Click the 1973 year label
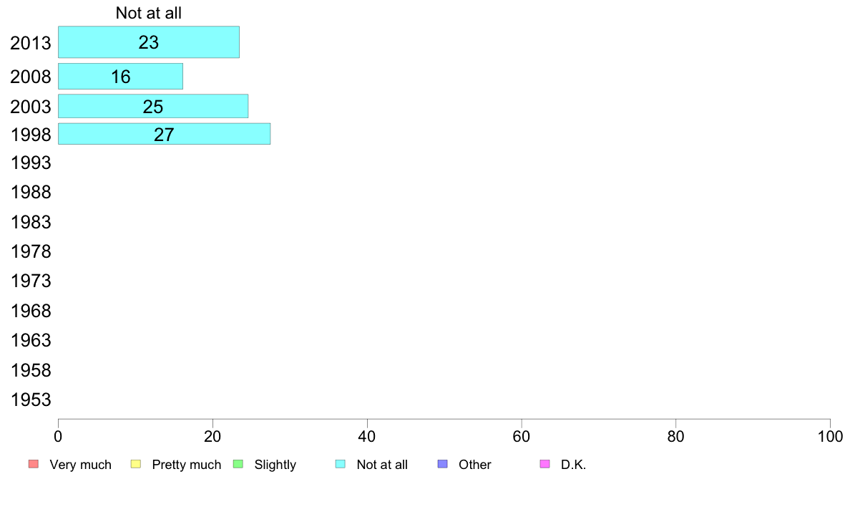 31,281
